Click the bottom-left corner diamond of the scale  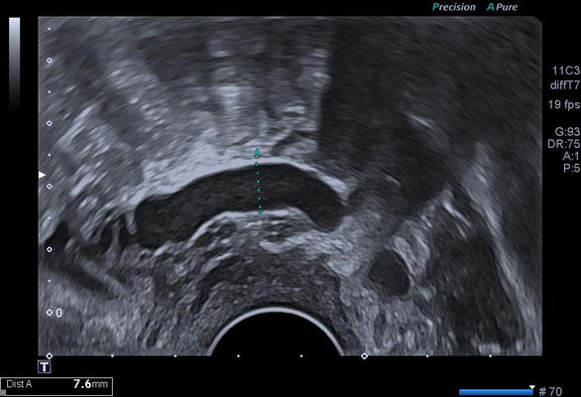pyautogui.click(x=50, y=356)
